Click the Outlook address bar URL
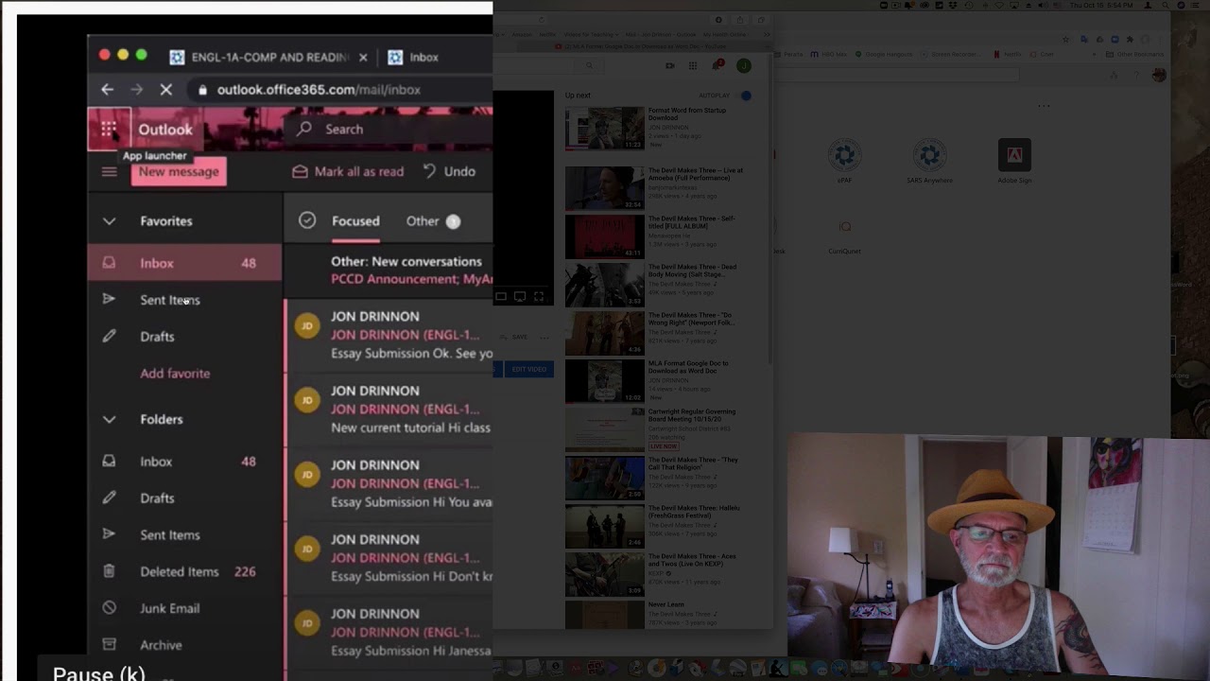 pyautogui.click(x=319, y=90)
